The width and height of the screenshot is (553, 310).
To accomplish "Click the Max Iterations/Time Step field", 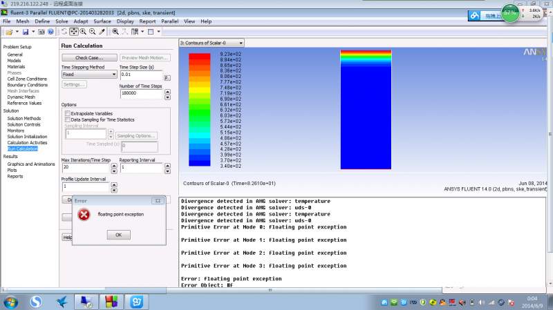I will (86, 167).
